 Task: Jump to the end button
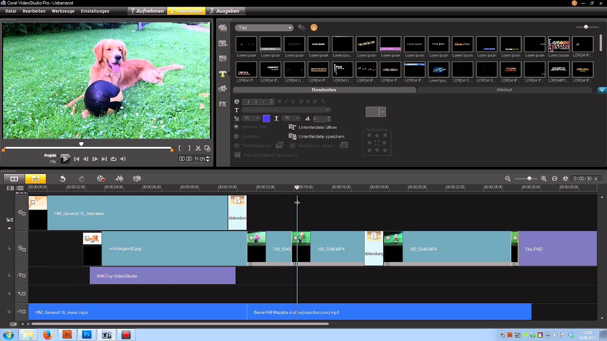[104, 159]
